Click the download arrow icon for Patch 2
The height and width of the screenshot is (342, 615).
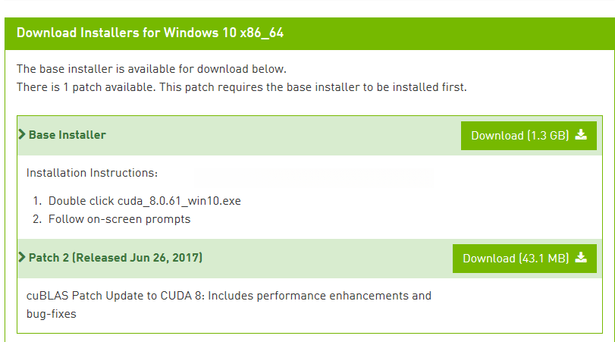581,258
